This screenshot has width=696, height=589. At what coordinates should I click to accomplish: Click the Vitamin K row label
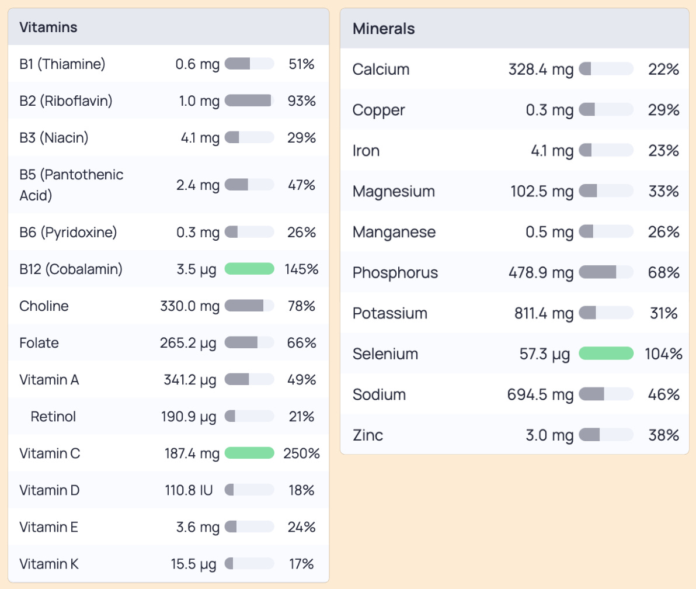(49, 564)
